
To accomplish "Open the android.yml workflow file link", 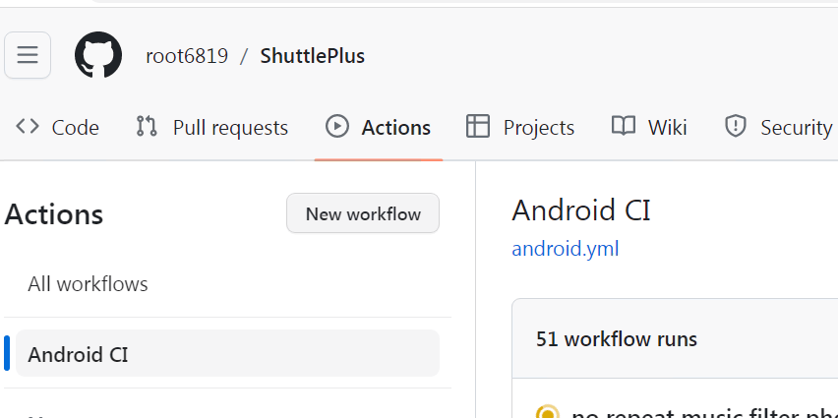I will click(565, 249).
